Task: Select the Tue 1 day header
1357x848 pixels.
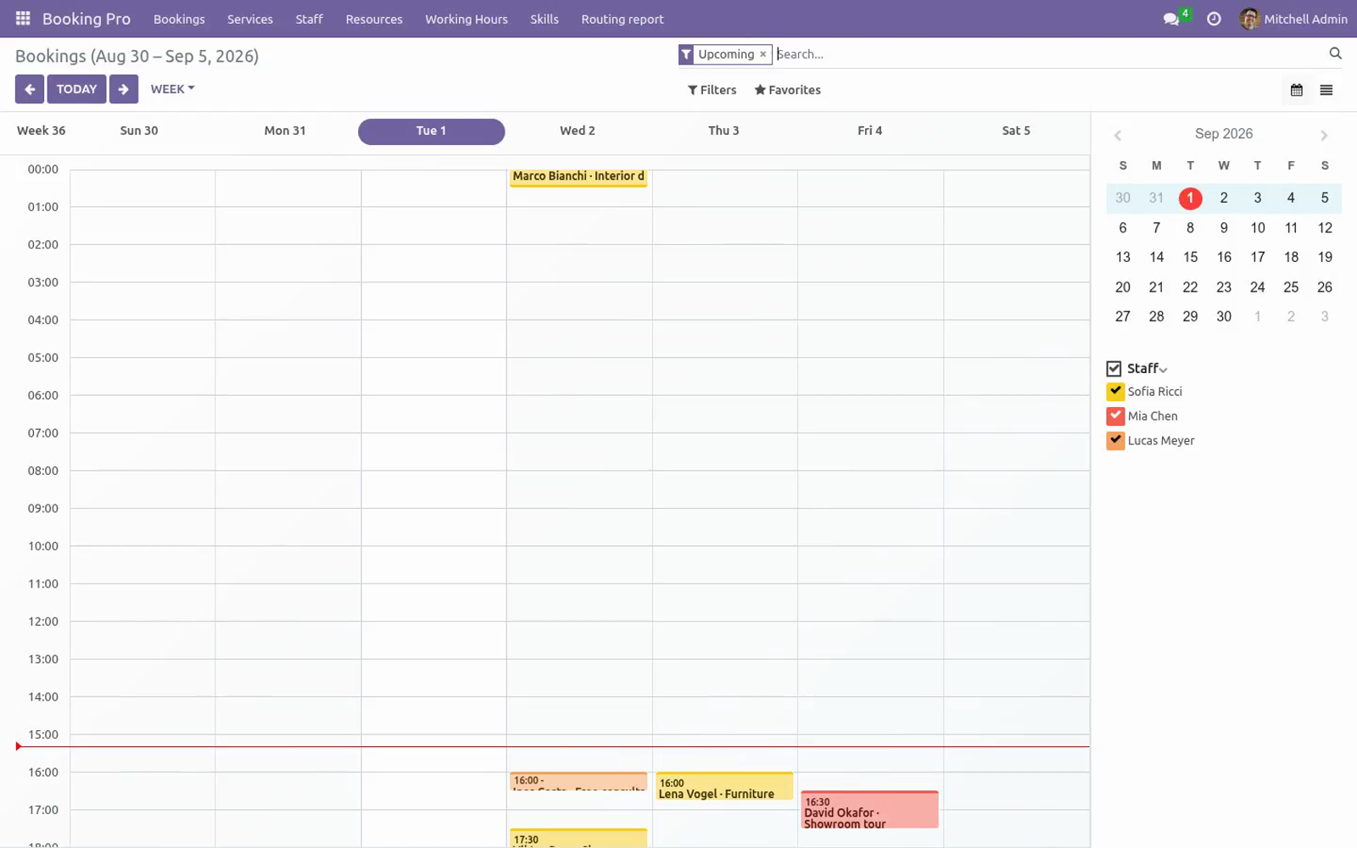Action: point(431,131)
